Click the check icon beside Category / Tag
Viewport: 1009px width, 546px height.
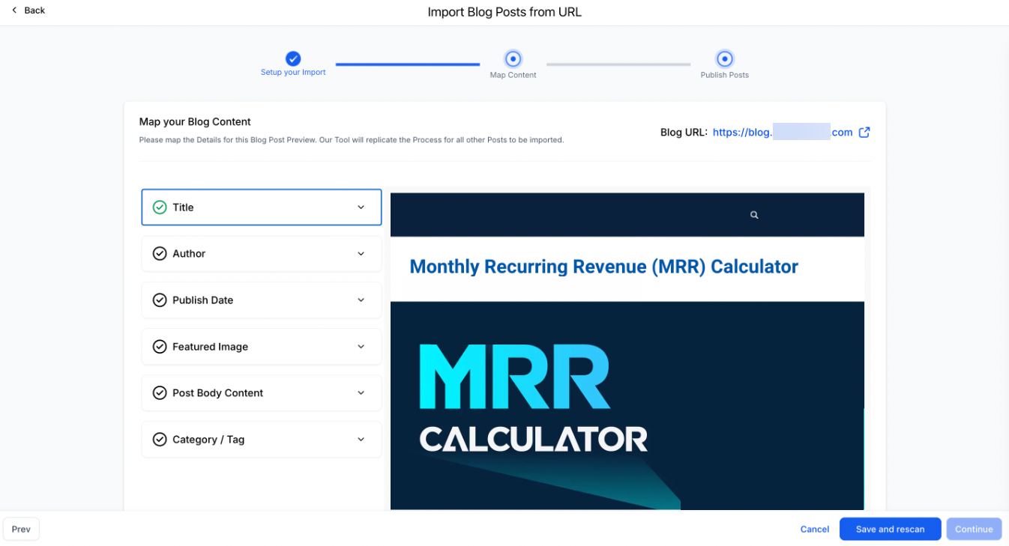pos(160,440)
